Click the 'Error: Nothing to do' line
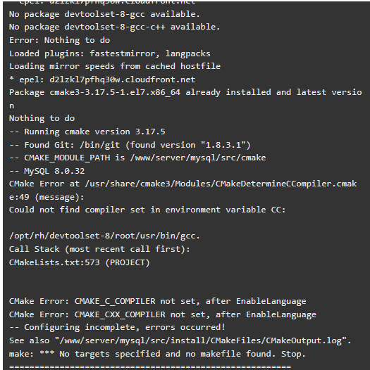The height and width of the screenshot is (370, 370). point(60,40)
